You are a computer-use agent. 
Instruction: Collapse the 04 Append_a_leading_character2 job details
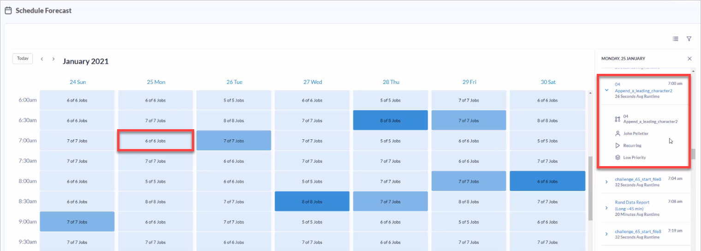pyautogui.click(x=606, y=90)
